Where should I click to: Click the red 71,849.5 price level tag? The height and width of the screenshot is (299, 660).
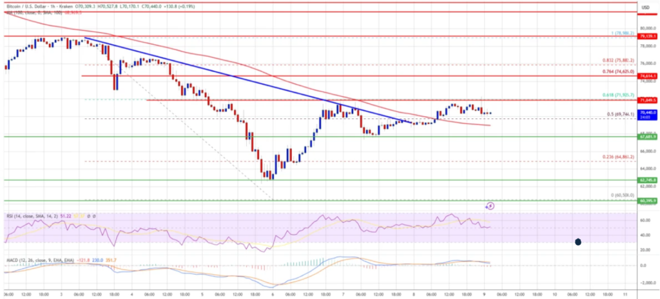646,100
